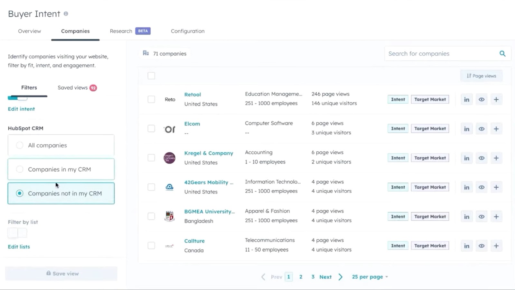Tick the Retool row checkbox
The width and height of the screenshot is (515, 290).
[x=151, y=99]
